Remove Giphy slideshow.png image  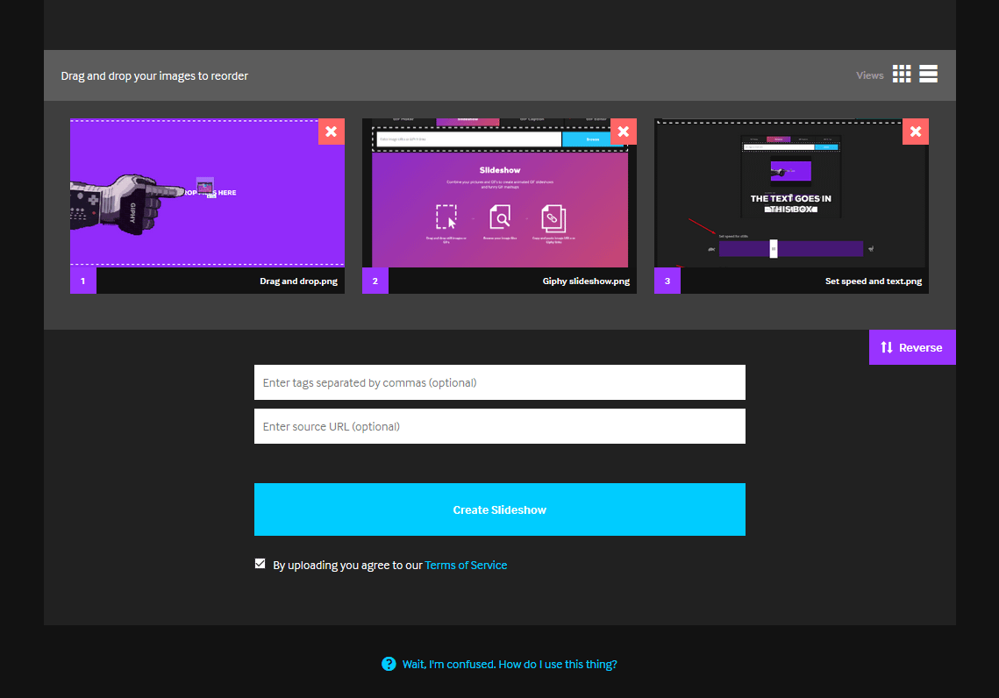[x=623, y=132]
